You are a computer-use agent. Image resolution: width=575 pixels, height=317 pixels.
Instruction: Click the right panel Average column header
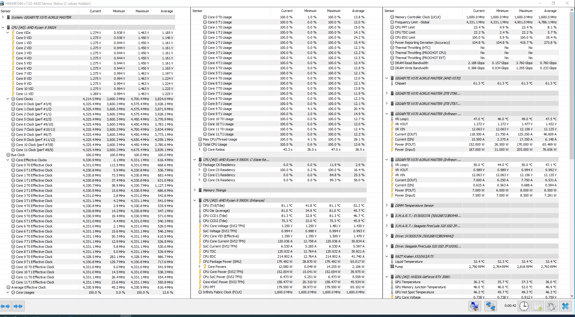tap(546, 11)
